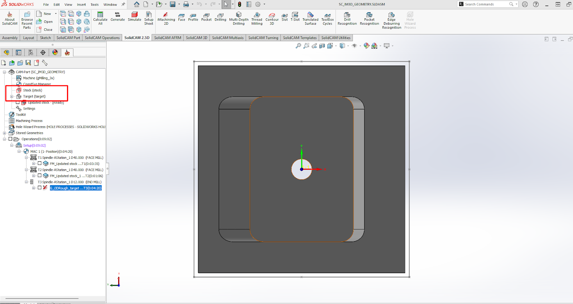Image resolution: width=573 pixels, height=304 pixels.
Task: Expand the Stored Geometries node
Action: point(5,133)
